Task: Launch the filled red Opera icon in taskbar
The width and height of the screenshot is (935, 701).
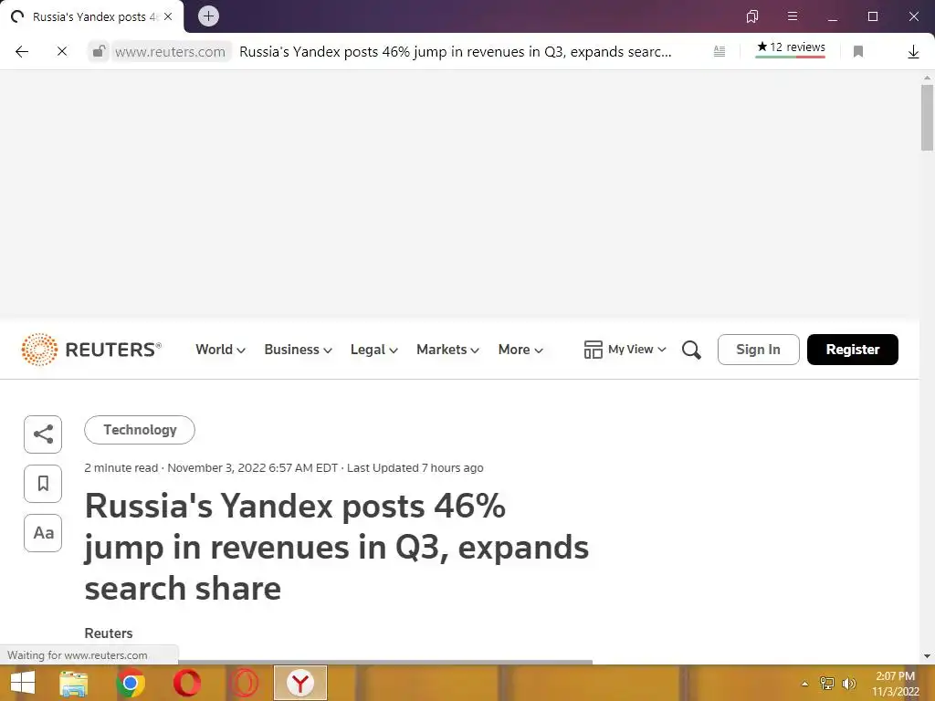Action: click(186, 683)
